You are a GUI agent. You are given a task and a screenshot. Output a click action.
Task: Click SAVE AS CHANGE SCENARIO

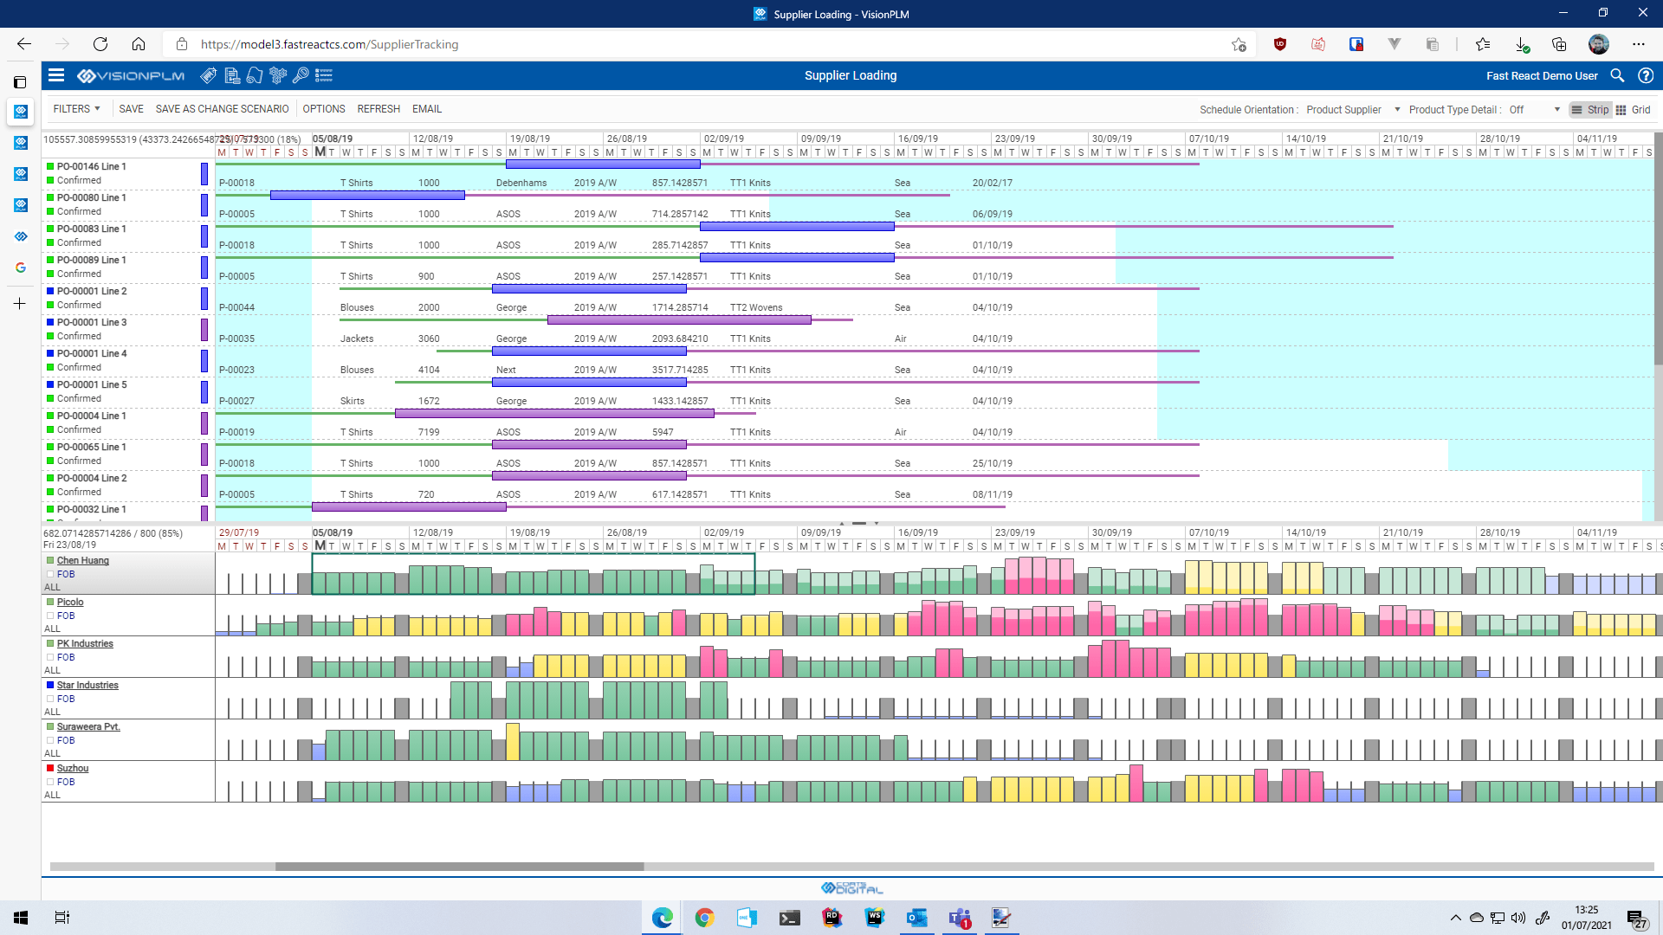pos(222,109)
